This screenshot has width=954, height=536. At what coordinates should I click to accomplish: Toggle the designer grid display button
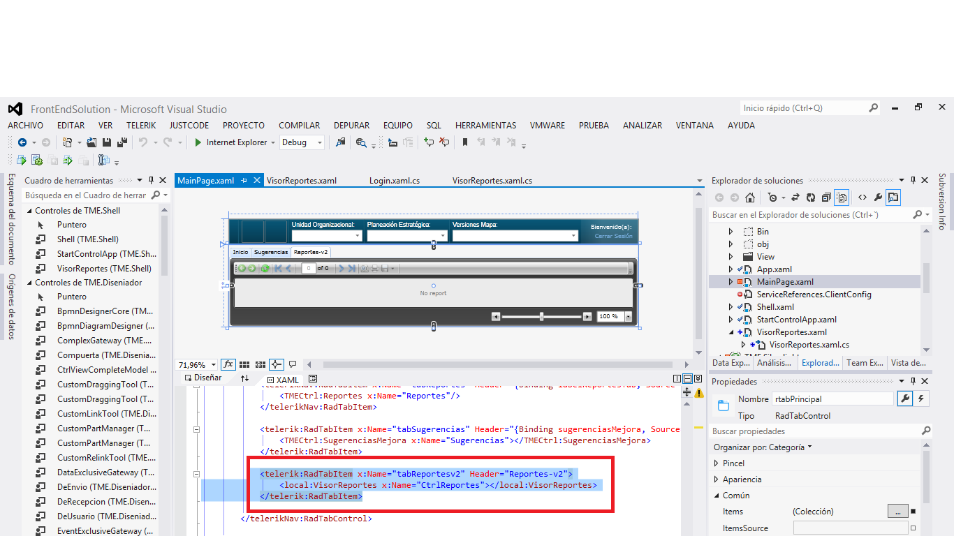point(244,364)
